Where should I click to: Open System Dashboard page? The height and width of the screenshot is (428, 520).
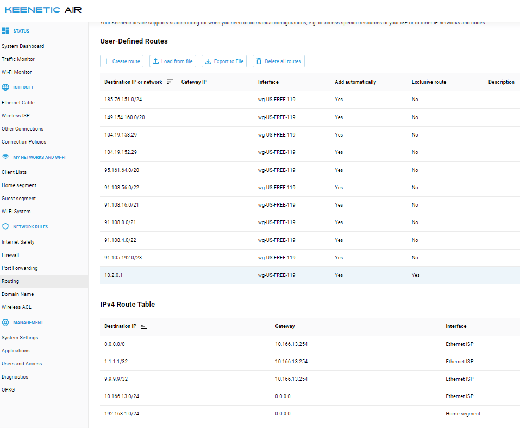click(23, 46)
